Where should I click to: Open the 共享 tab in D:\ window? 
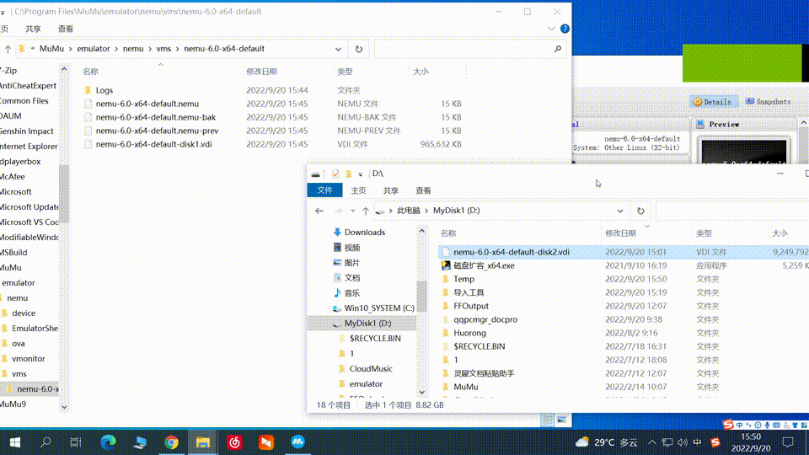tap(390, 190)
